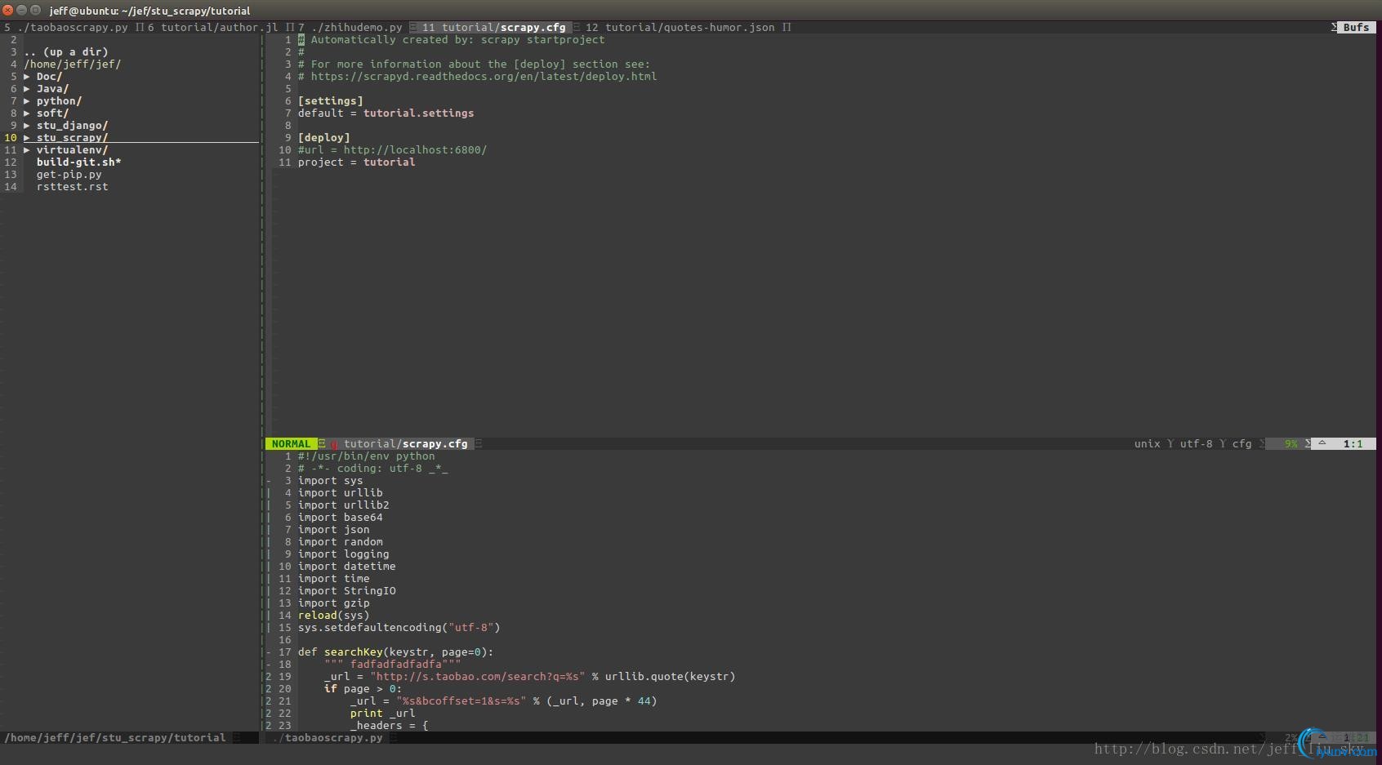Click the 'print _url' line
The image size is (1382, 765).
382,714
